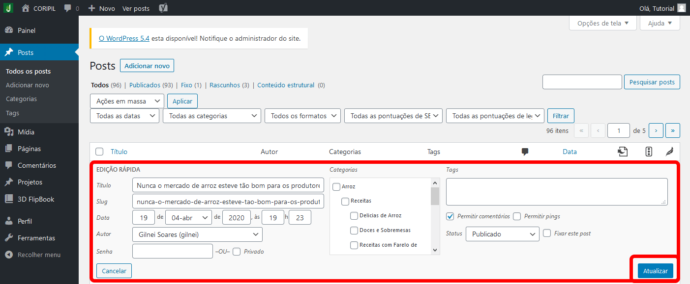Click the Páginas pages icon

click(x=9, y=149)
